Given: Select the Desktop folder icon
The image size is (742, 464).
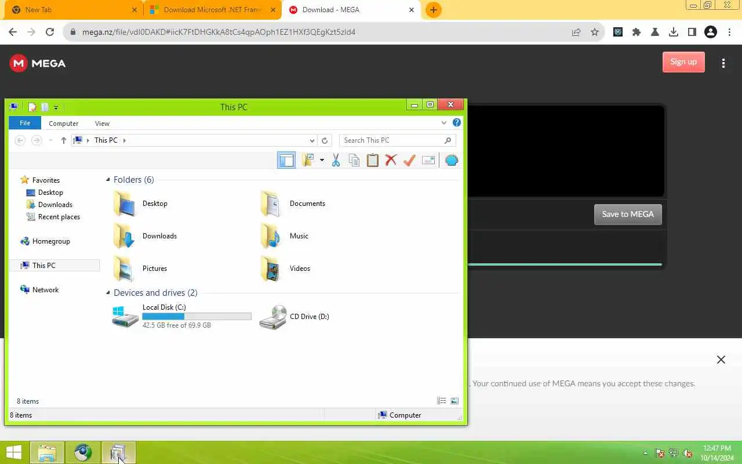Looking at the screenshot, I should [124, 204].
